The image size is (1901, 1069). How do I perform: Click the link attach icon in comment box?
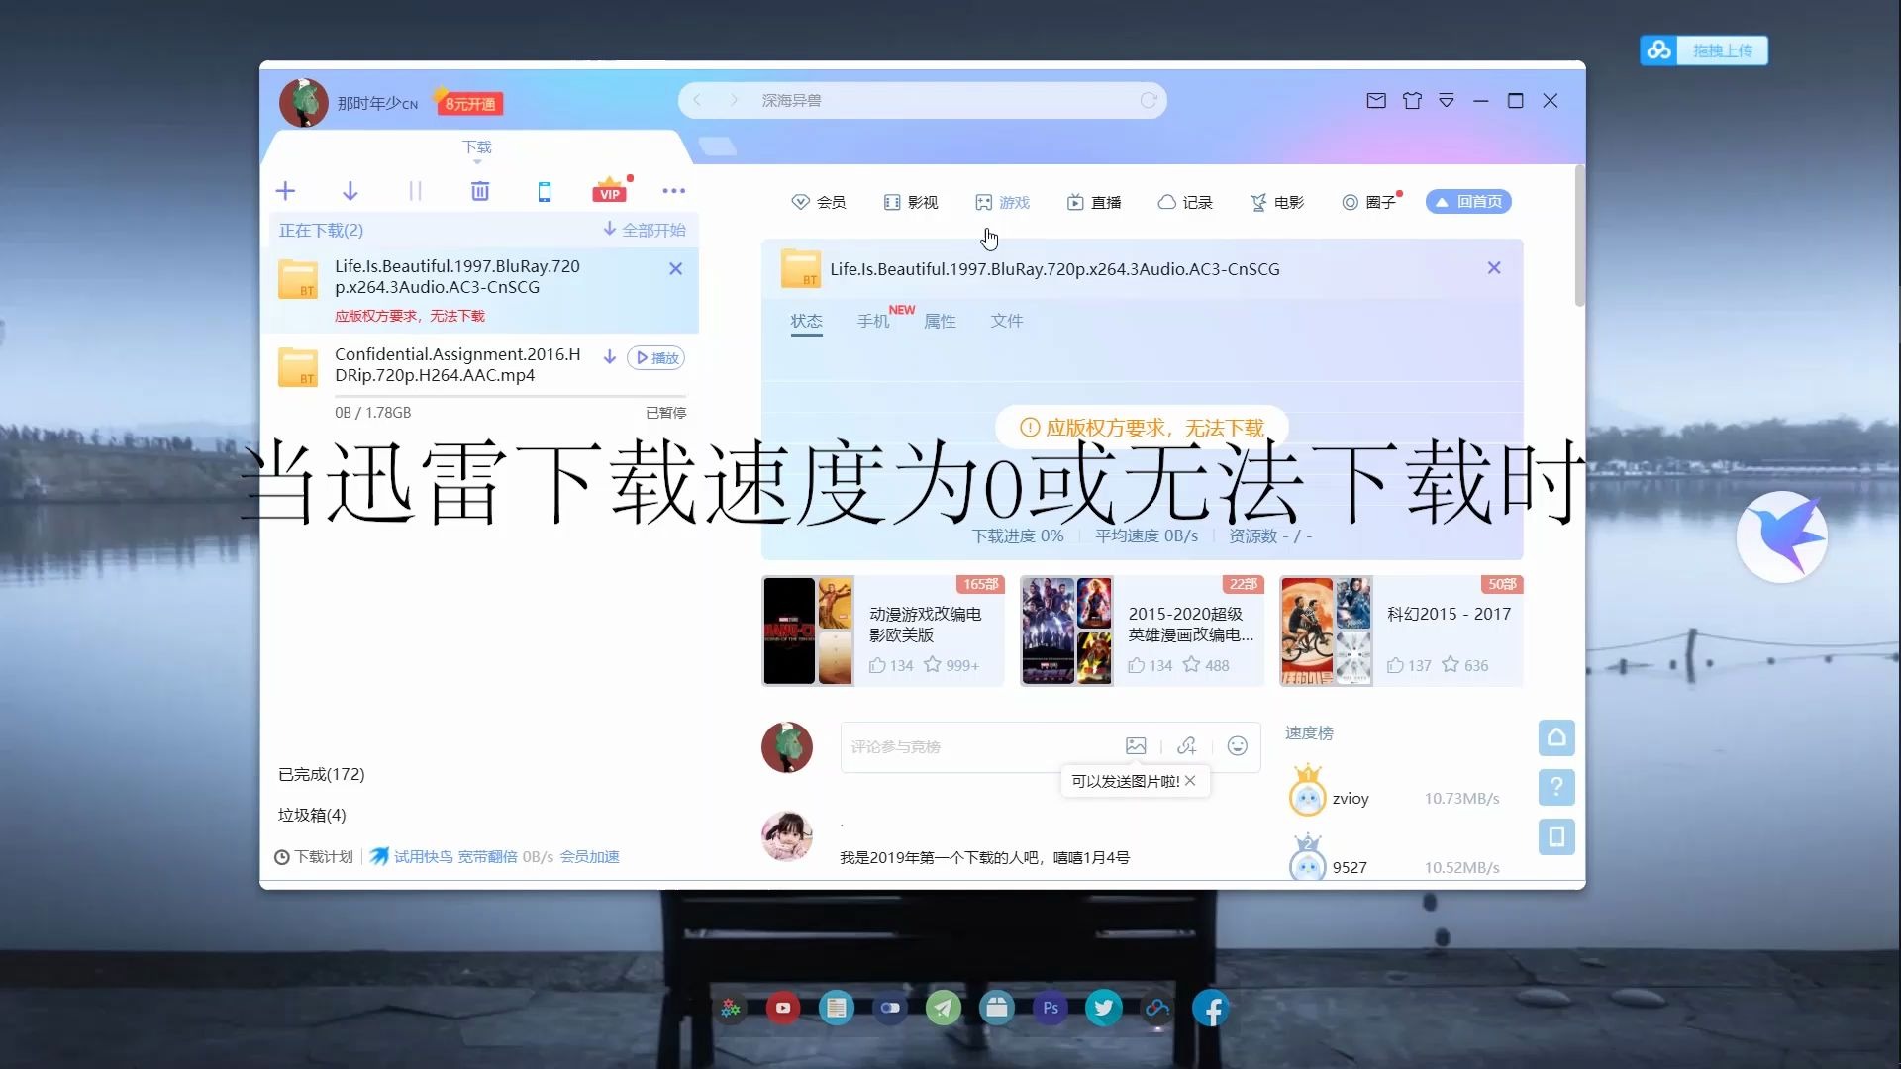(x=1187, y=746)
